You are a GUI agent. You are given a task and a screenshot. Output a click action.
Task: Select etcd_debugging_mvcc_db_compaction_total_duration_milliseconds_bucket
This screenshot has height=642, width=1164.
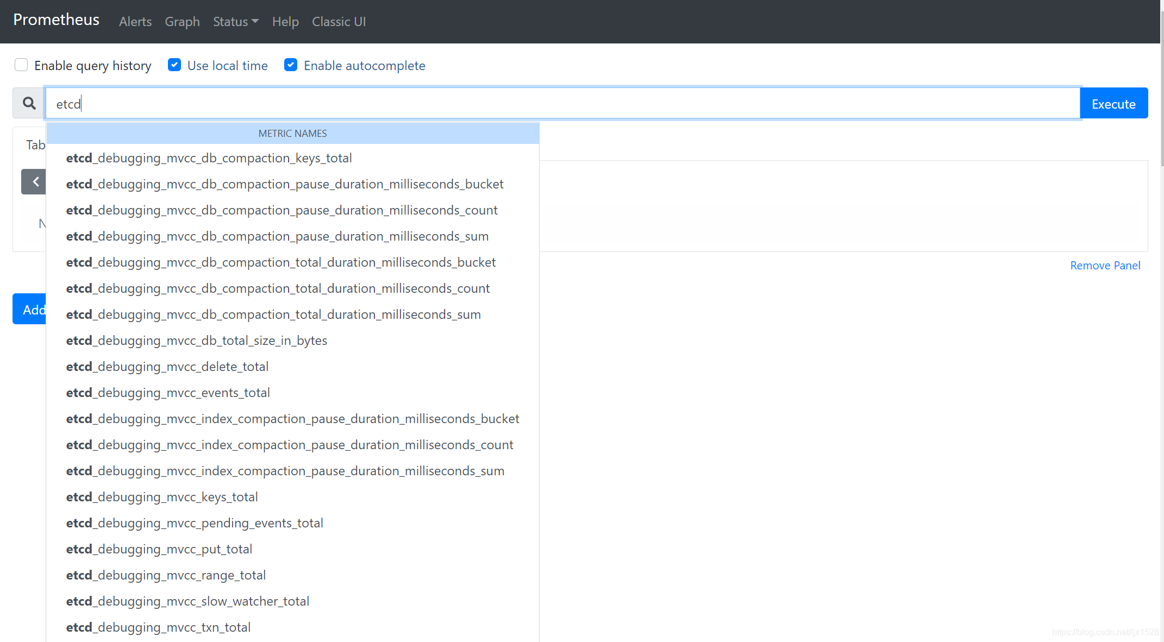293,262
